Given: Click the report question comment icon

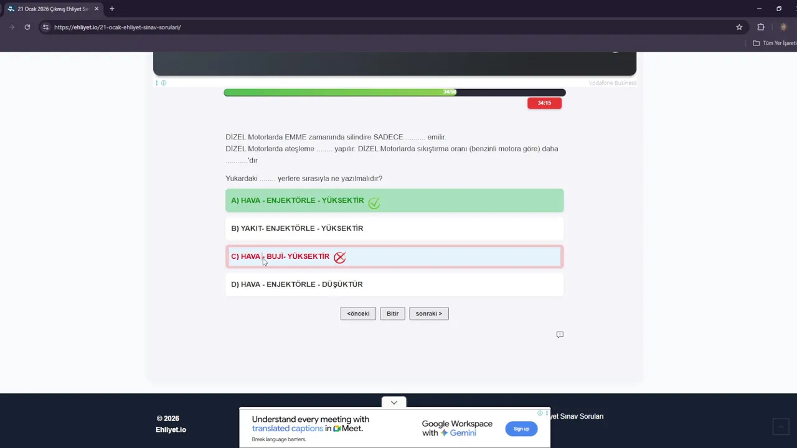Looking at the screenshot, I should tap(560, 335).
